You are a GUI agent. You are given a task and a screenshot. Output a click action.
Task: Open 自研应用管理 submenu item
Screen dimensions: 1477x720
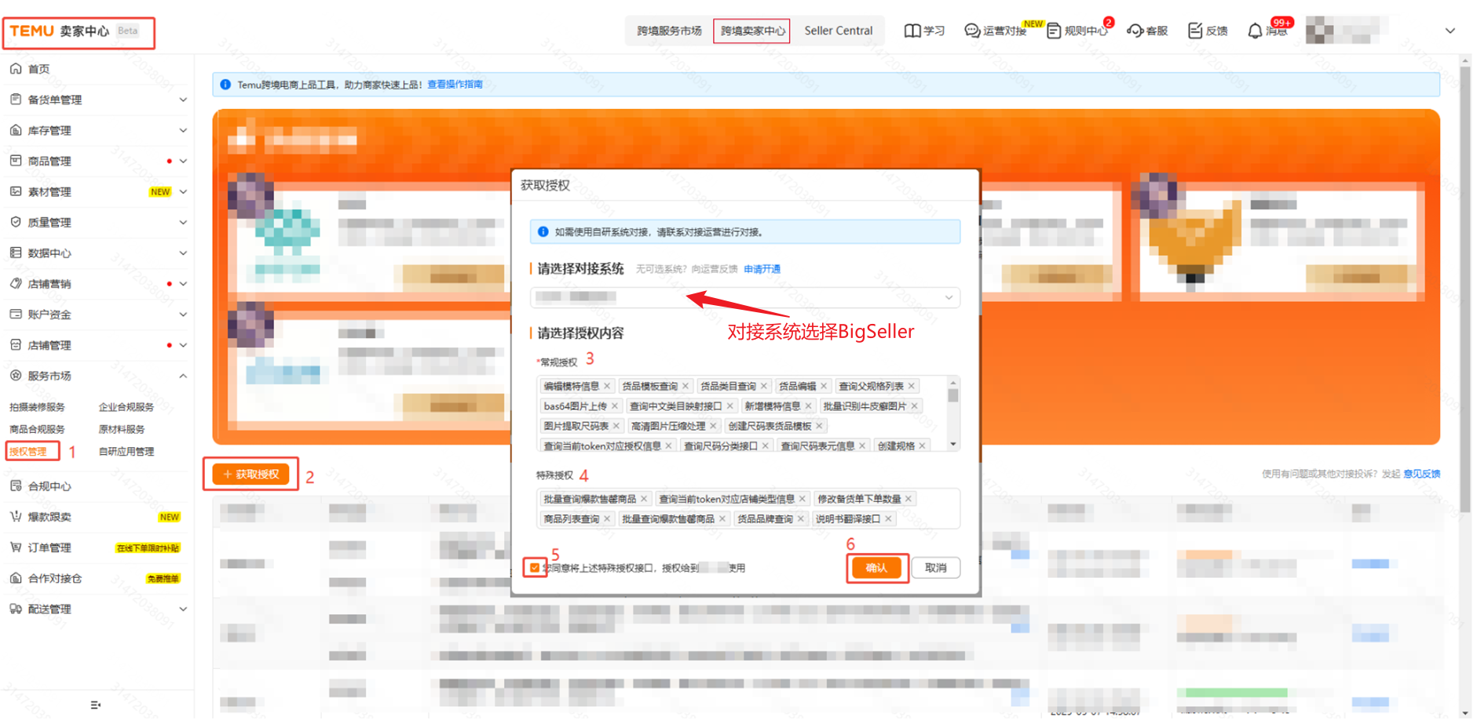126,451
